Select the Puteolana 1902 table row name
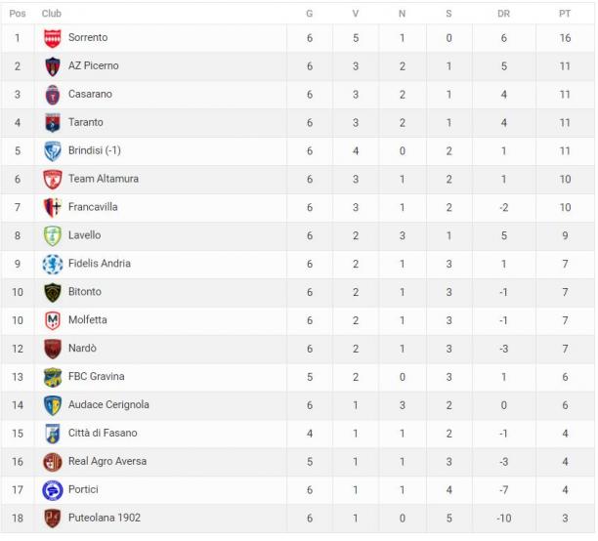598x541 pixels. 105,518
